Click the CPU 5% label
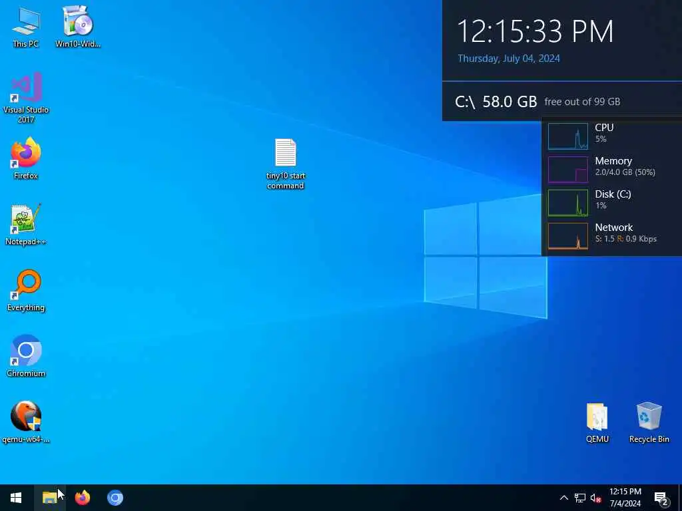The height and width of the screenshot is (511, 682). pyautogui.click(x=604, y=133)
